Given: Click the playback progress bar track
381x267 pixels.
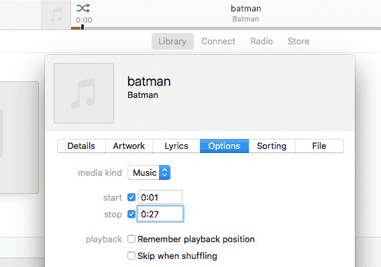Looking at the screenshot, I should point(226,28).
